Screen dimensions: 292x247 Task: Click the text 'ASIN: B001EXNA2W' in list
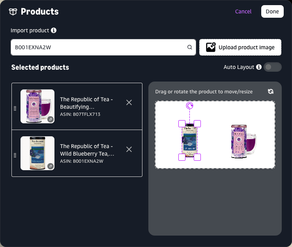[82, 161]
